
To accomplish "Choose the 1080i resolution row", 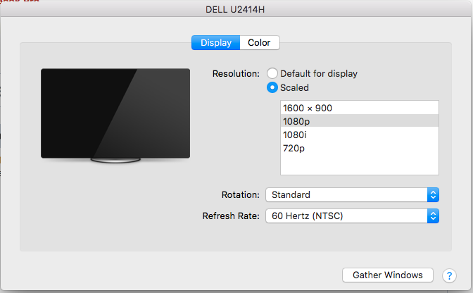I will [x=360, y=135].
